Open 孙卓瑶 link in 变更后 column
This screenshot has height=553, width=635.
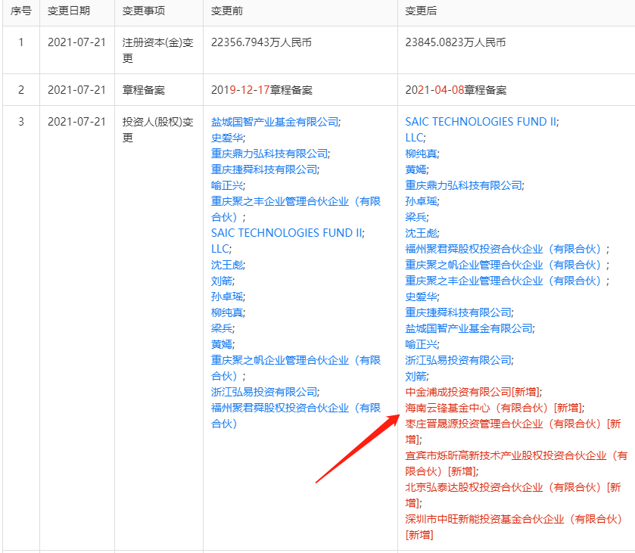(x=421, y=201)
